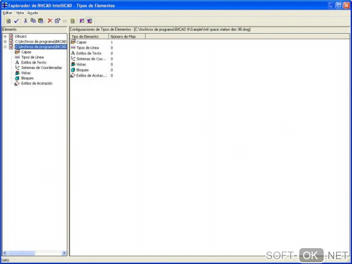Click the document icon after the W
The image size is (352, 264).
pyautogui.click(x=72, y=21)
